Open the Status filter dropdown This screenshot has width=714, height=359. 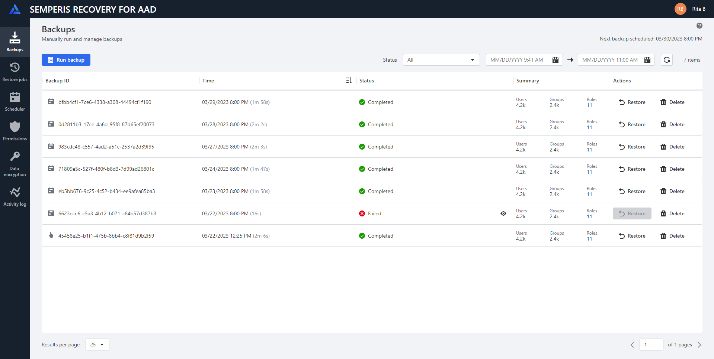(x=441, y=59)
